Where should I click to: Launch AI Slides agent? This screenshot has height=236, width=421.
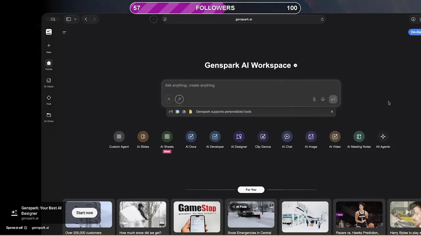[x=143, y=137]
